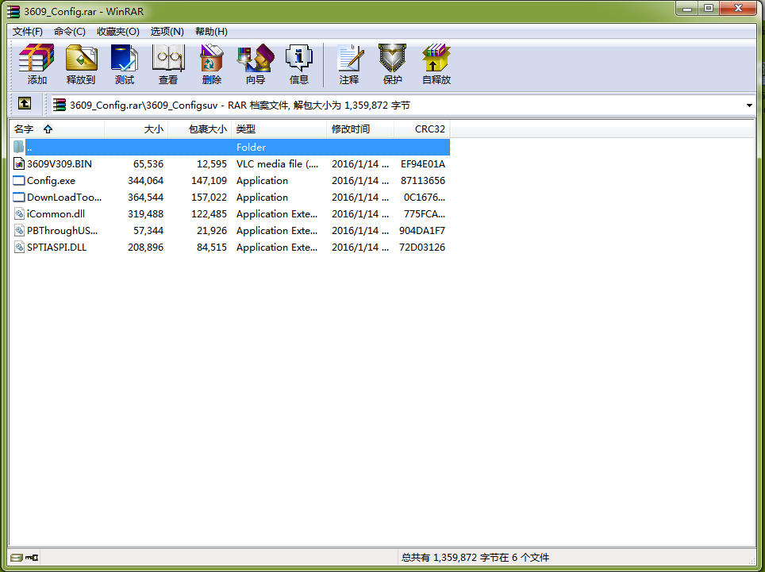Click the key password icon in status bar
Viewport: 765px width, 572px height.
(32, 558)
